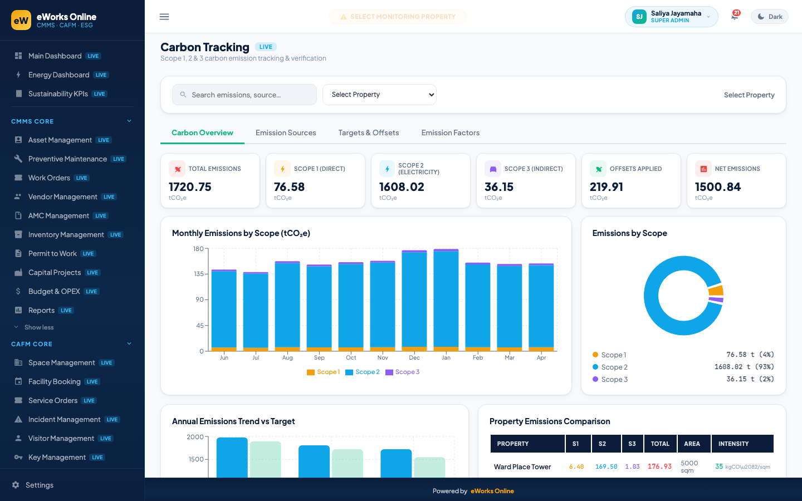Open Vendor Management people icon
This screenshot has height=501, width=802.
[18, 197]
